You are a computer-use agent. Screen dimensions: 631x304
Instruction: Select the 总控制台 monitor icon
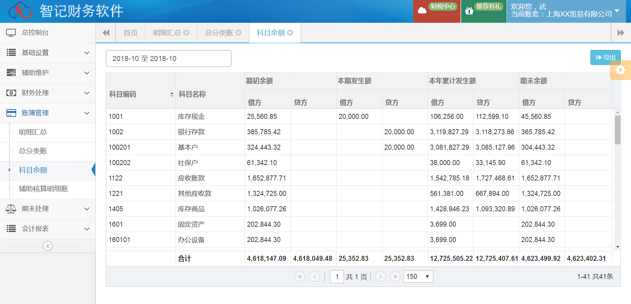coord(11,32)
